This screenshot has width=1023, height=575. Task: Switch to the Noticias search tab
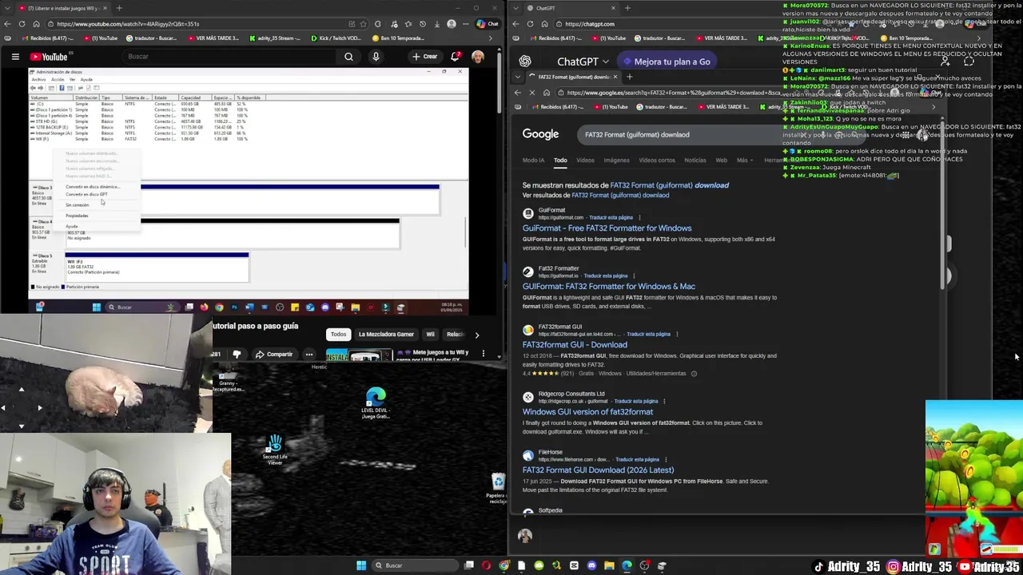tap(695, 161)
